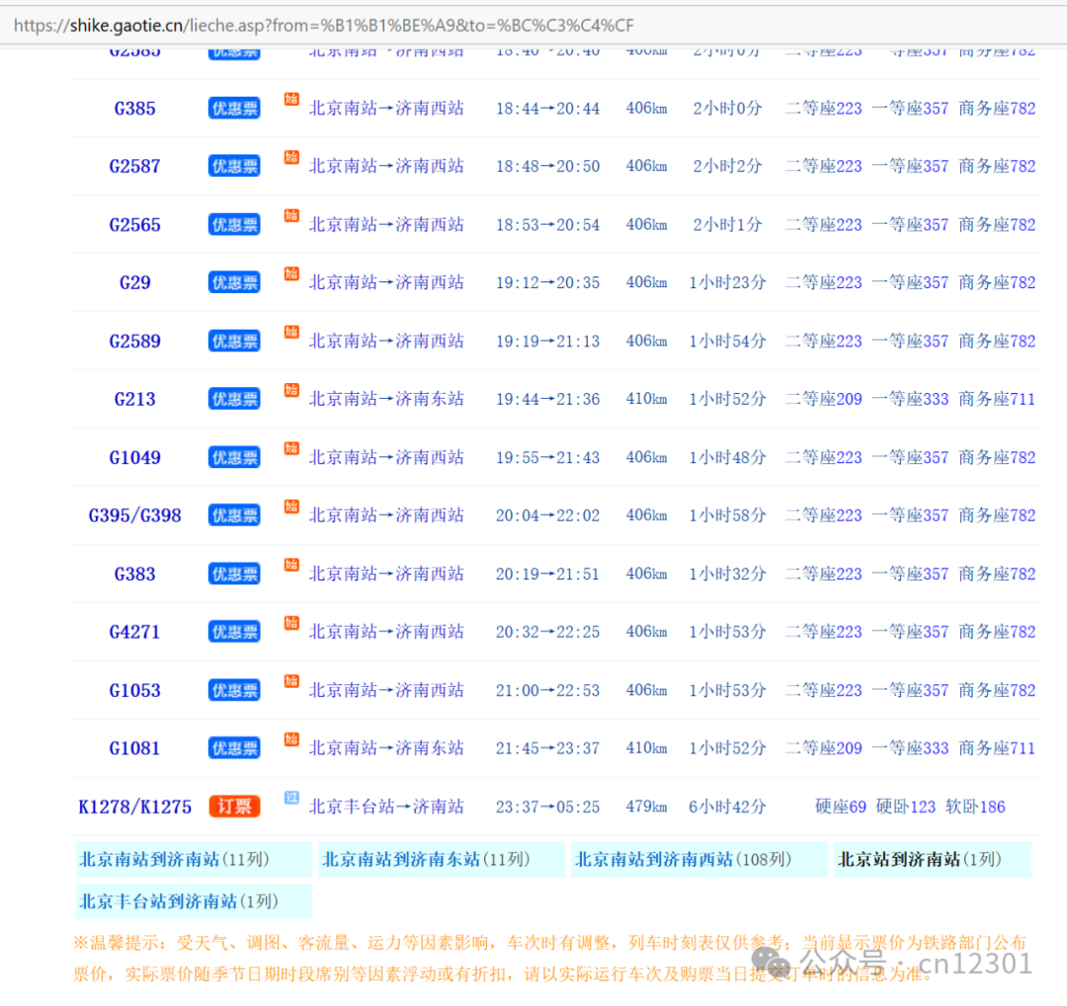Click G1053 time 21:00→22:53
This screenshot has height=1006, width=1067.
pyautogui.click(x=547, y=690)
